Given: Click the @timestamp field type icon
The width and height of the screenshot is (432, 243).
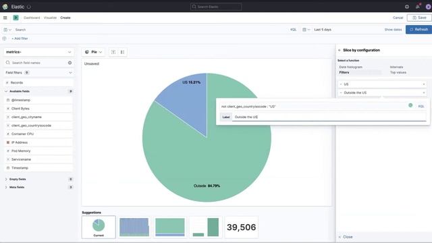Looking at the screenshot, I should pyautogui.click(x=8, y=100).
